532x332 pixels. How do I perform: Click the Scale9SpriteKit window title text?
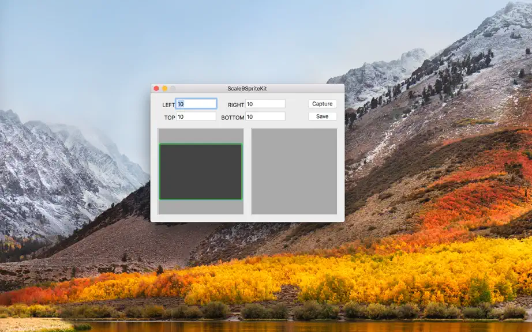tap(247, 88)
